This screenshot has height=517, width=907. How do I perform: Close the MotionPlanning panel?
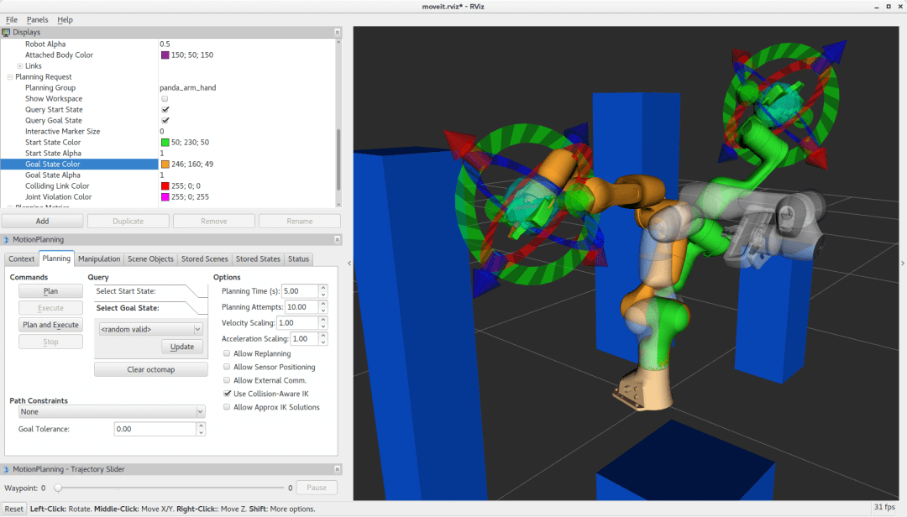338,239
